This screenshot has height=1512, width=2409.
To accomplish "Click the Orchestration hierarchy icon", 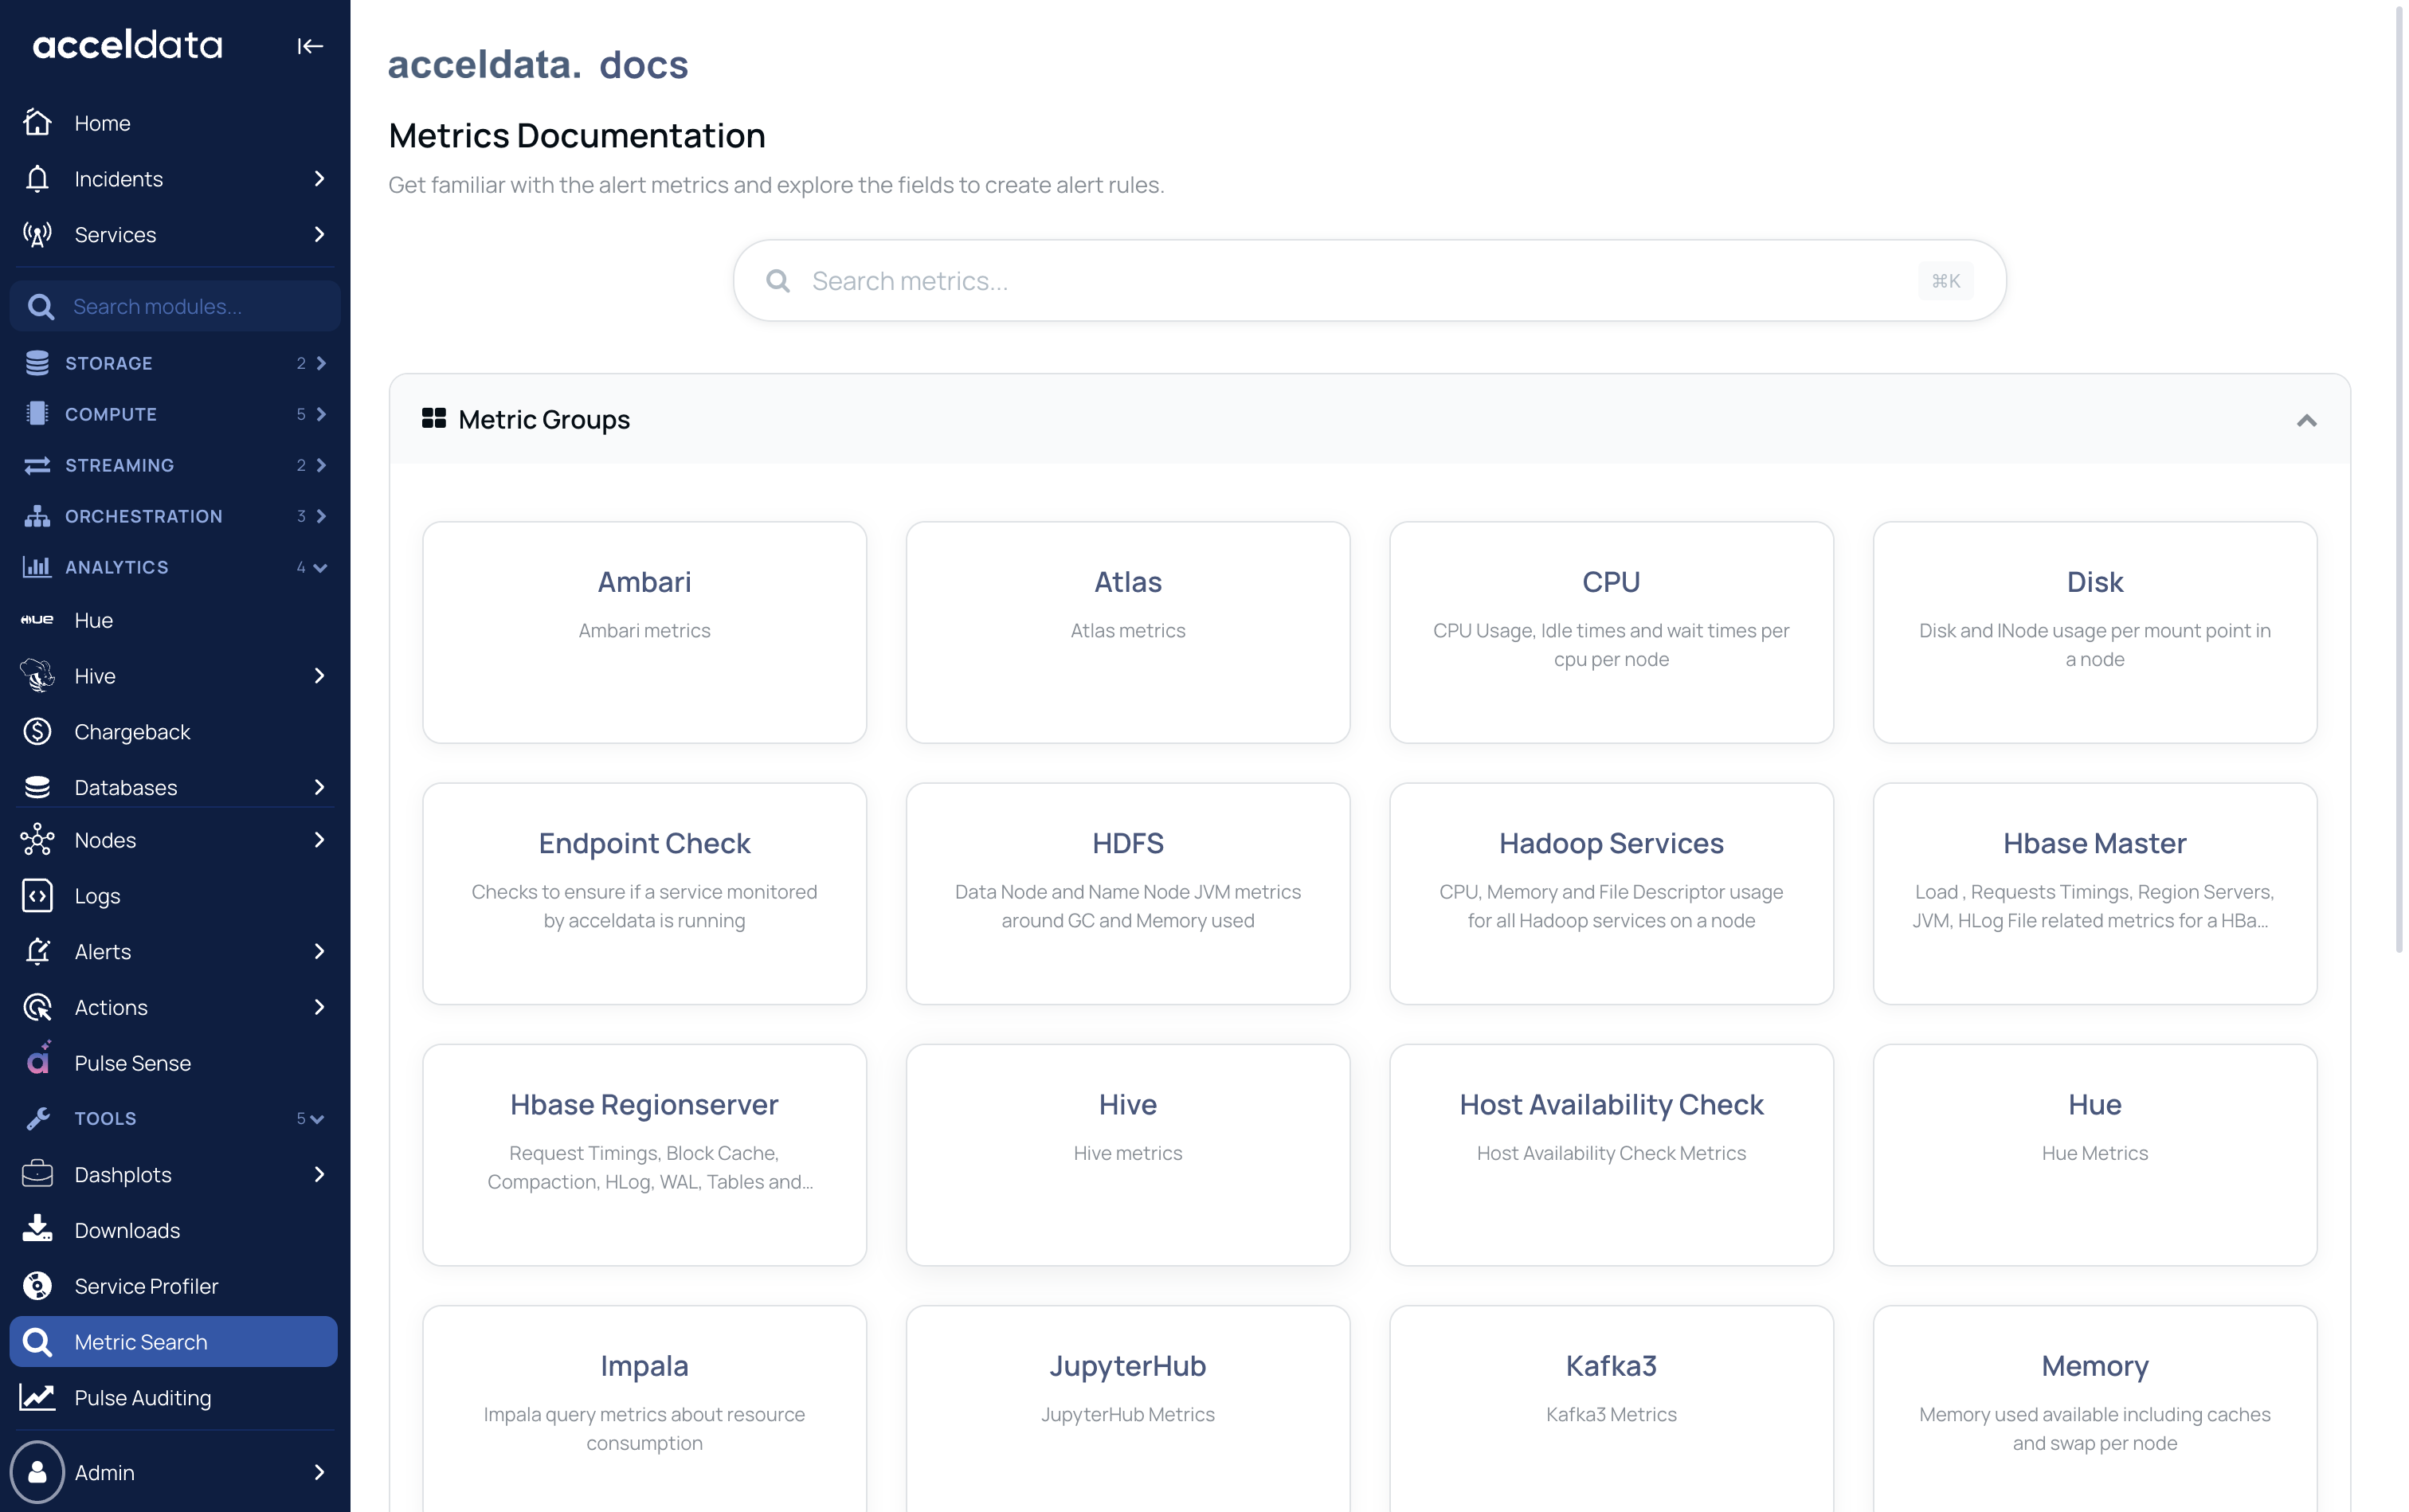I will point(38,516).
